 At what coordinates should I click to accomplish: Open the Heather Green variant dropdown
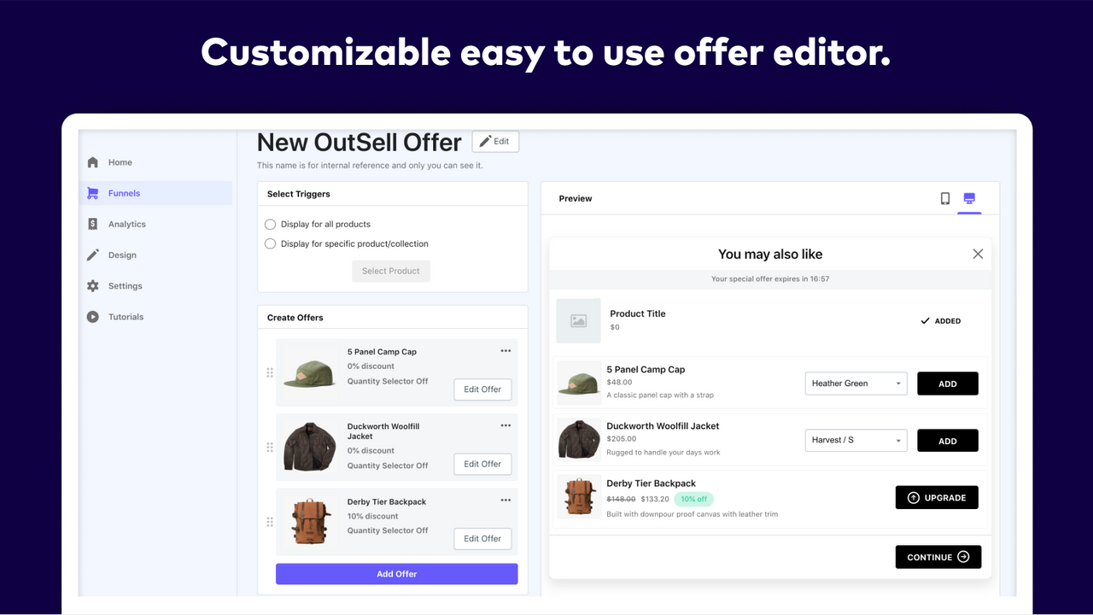855,383
